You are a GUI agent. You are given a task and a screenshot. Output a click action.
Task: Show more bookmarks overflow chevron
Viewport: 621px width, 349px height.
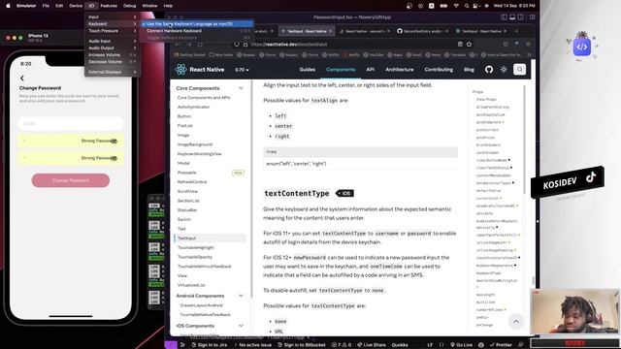[530, 55]
